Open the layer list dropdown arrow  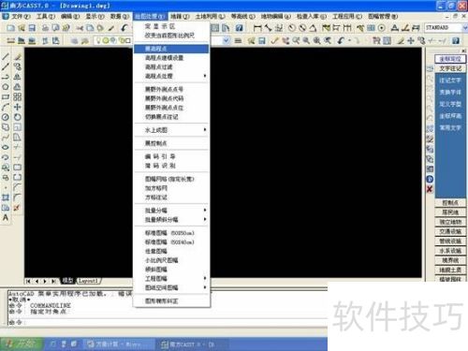coord(227,40)
